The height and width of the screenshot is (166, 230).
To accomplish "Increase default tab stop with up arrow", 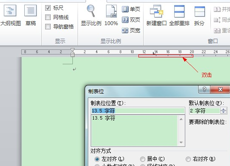I will (224, 109).
